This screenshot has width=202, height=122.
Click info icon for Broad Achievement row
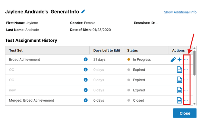click(86, 59)
